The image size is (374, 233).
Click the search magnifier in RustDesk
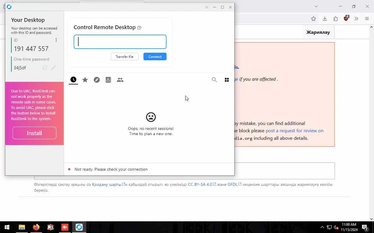214,80
